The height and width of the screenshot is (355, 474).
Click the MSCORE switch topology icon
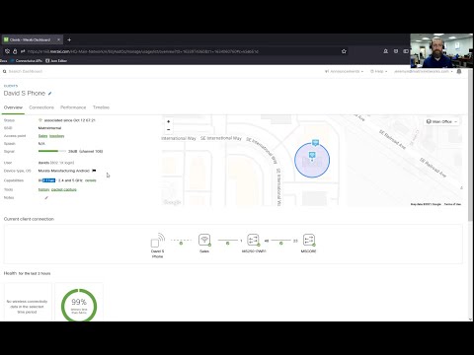[309, 240]
